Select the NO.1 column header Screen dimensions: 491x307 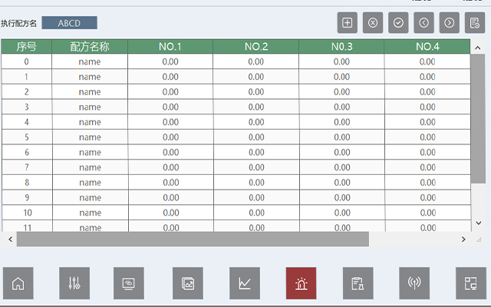[x=170, y=47]
